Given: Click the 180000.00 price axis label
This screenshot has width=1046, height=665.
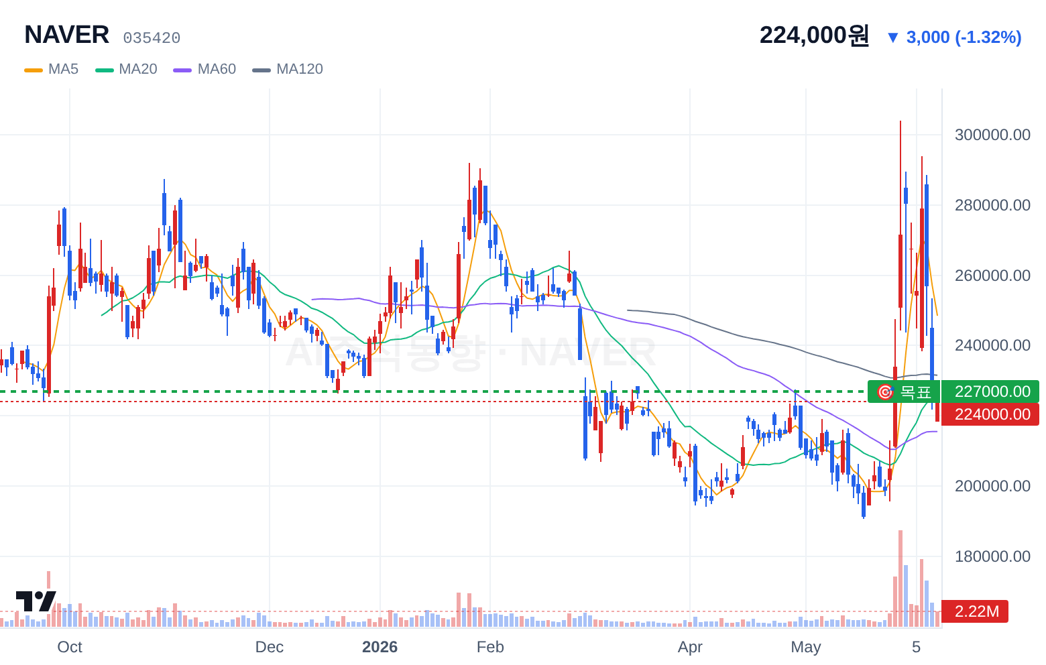Looking at the screenshot, I should tap(992, 556).
